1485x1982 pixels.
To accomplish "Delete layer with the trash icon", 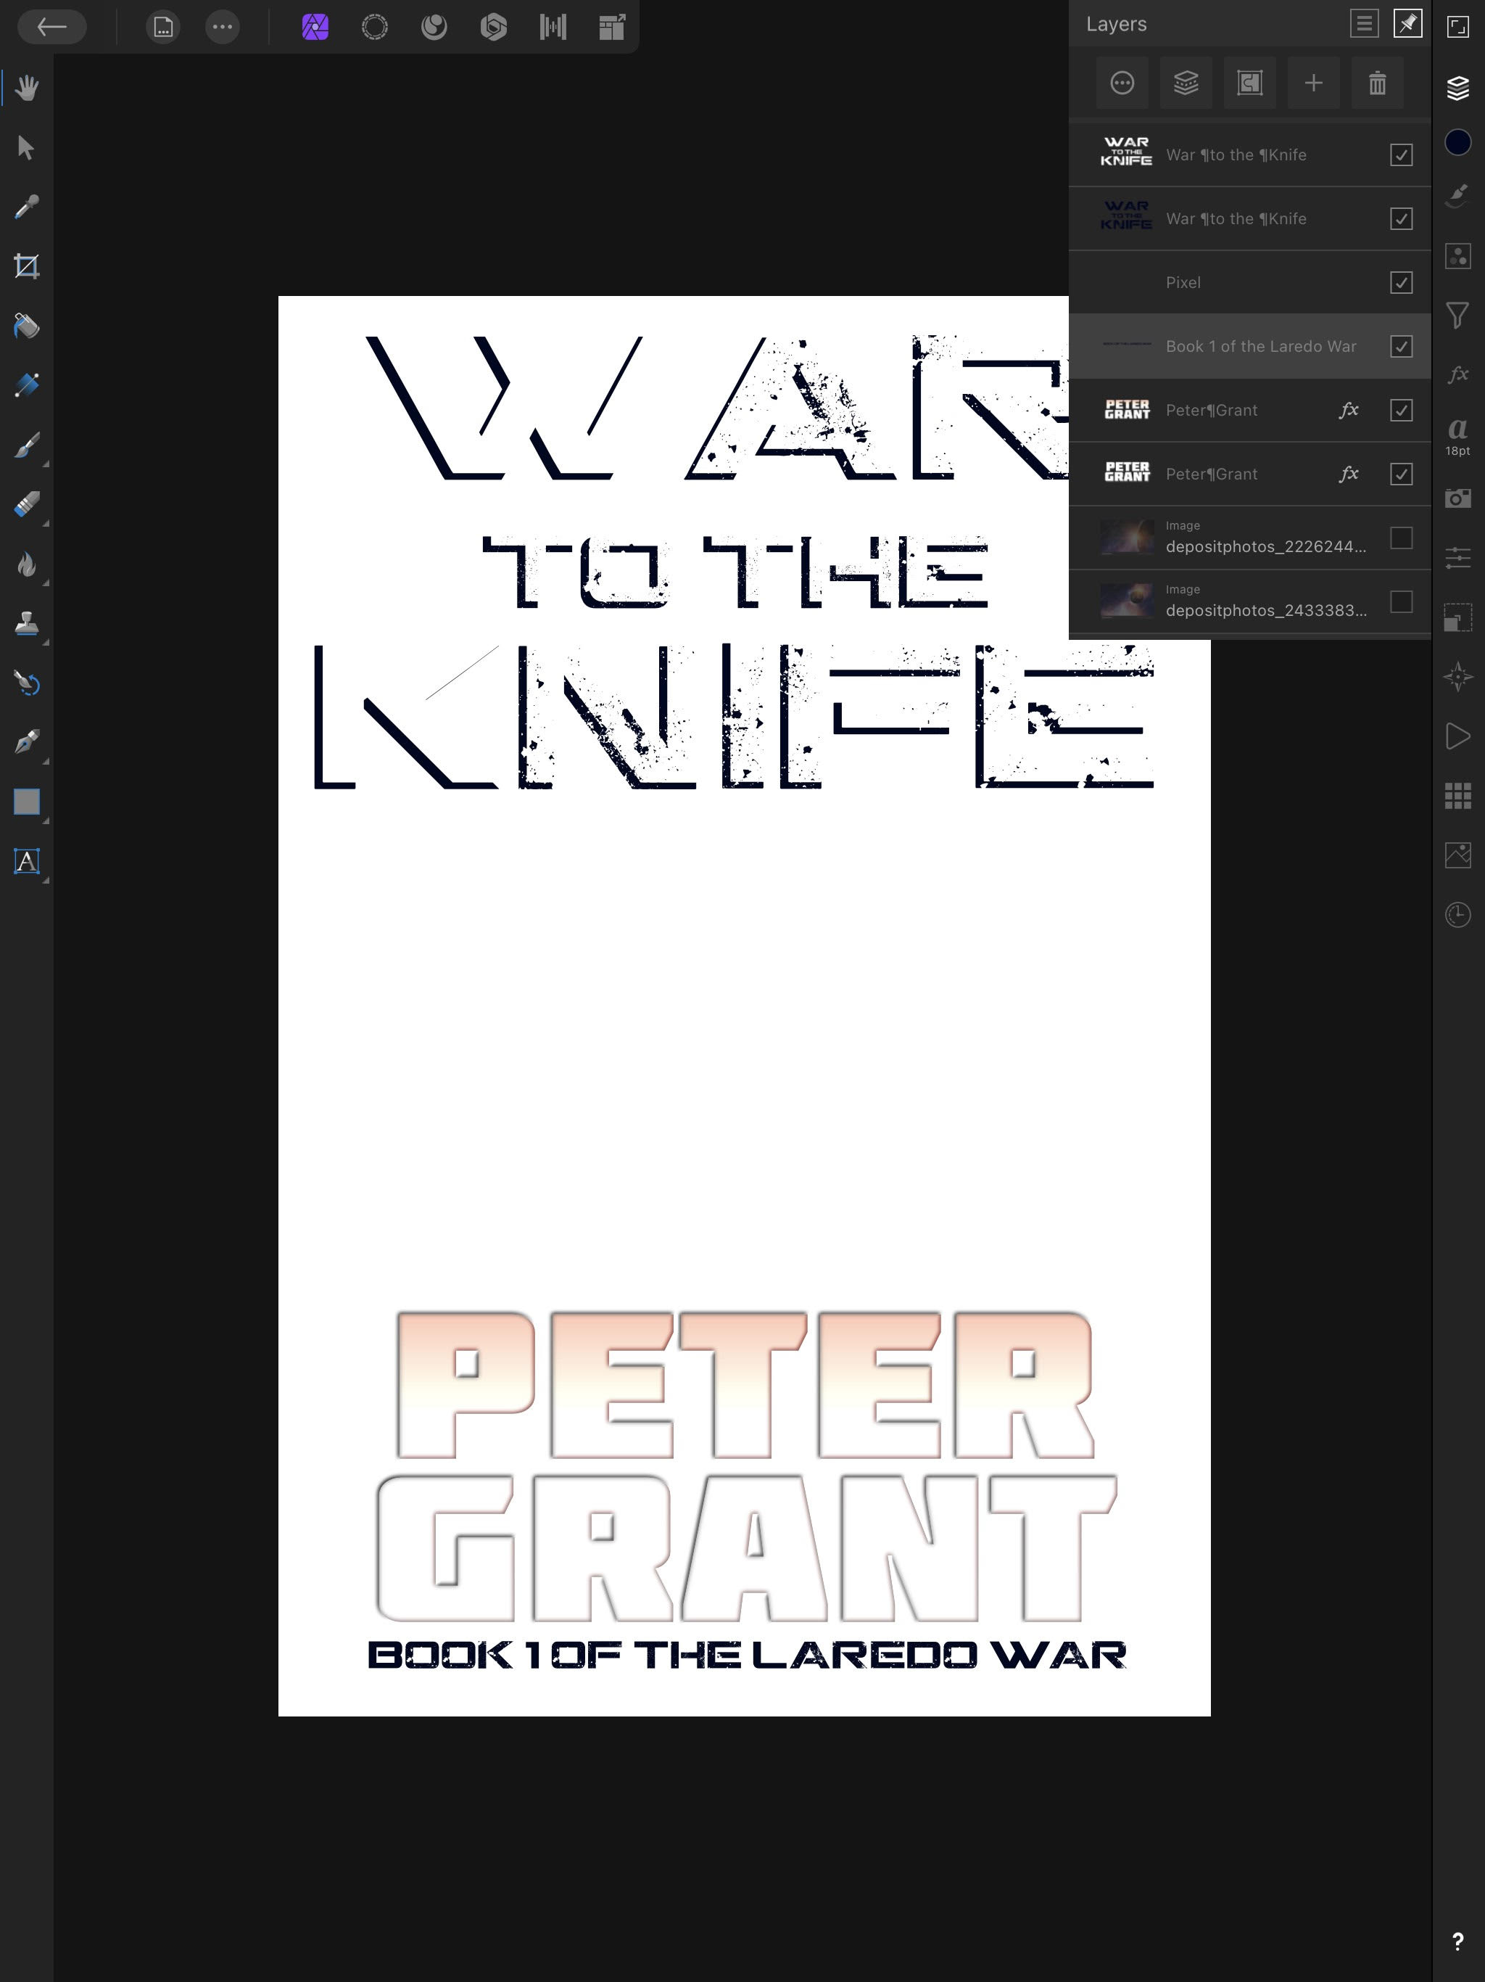I will click(x=1377, y=83).
